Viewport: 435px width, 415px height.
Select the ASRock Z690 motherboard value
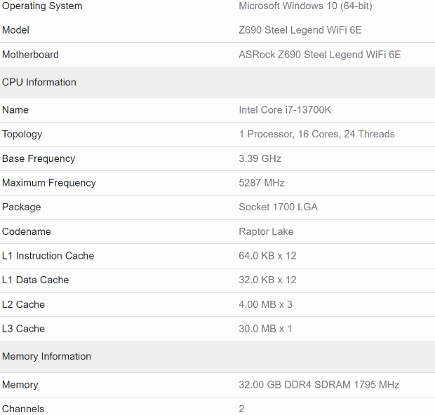pyautogui.click(x=320, y=55)
